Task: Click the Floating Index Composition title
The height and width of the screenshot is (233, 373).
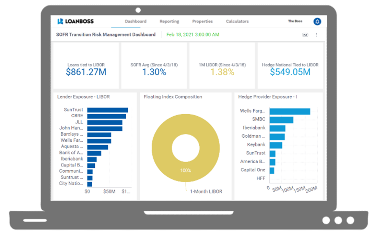Action: [173, 97]
